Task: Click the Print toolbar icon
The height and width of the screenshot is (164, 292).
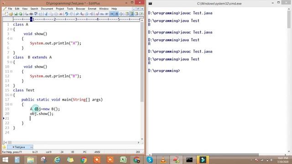Action: click(31, 14)
